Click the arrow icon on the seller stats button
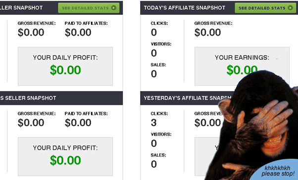The height and width of the screenshot is (180, 298). tap(114, 8)
